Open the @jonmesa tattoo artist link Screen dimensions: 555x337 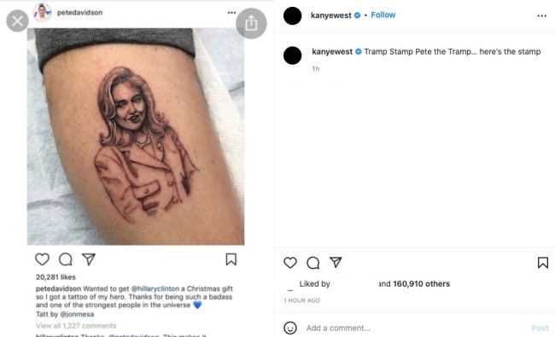point(77,314)
